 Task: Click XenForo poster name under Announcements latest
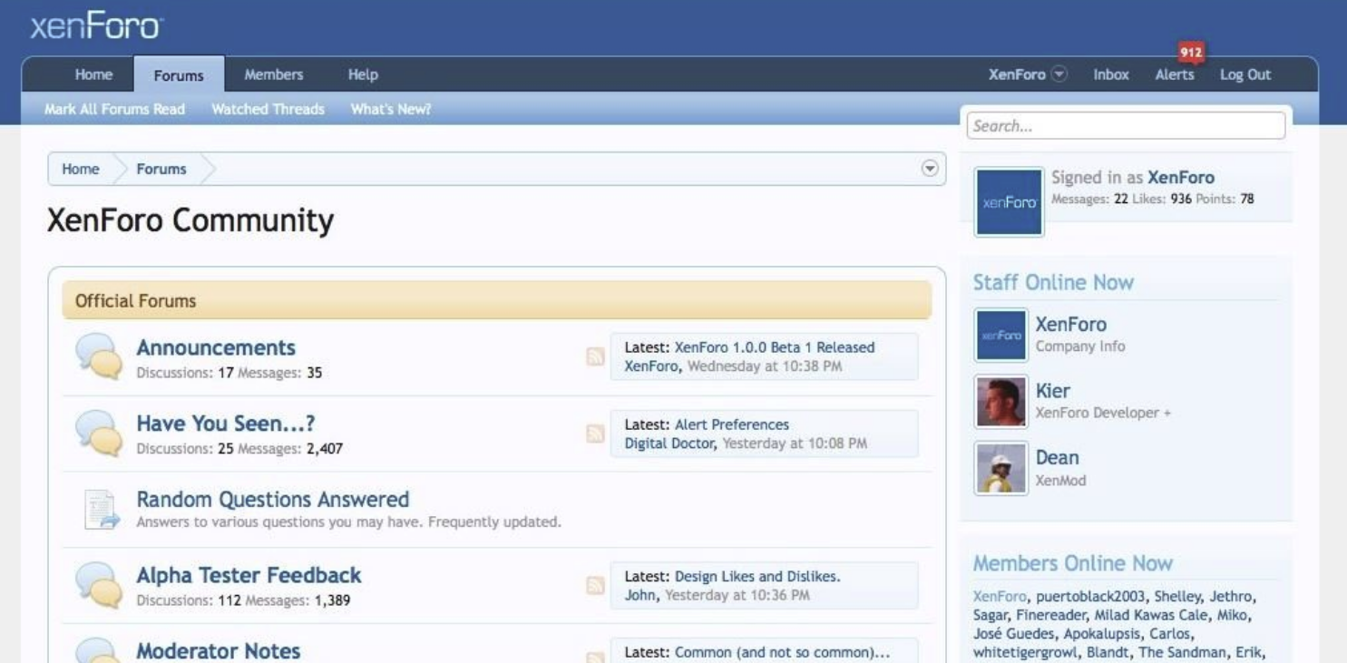click(651, 366)
